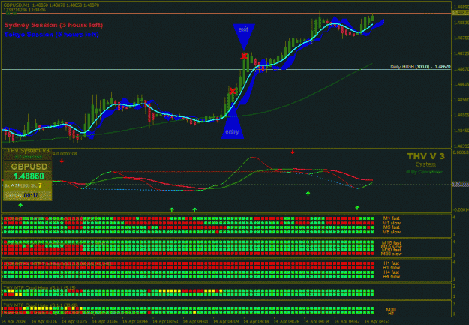Click '14 Apr 03:44' on time axis
This screenshot has height=325, width=469.
pyautogui.click(x=135, y=322)
